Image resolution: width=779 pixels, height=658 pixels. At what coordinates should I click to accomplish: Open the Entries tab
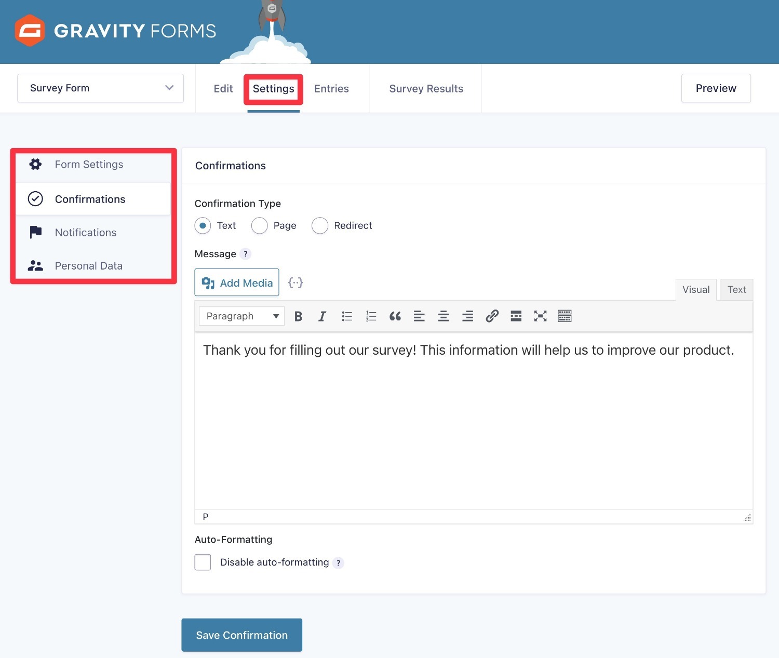click(x=331, y=89)
